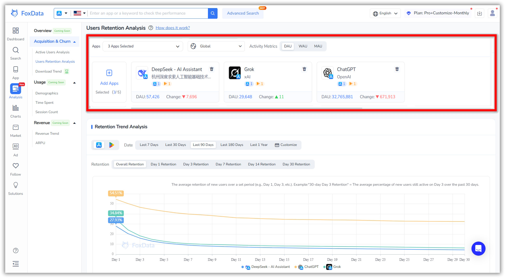This screenshot has height=278, width=505.
Task: Select the Day 30 Retention tab
Action: coord(296,164)
